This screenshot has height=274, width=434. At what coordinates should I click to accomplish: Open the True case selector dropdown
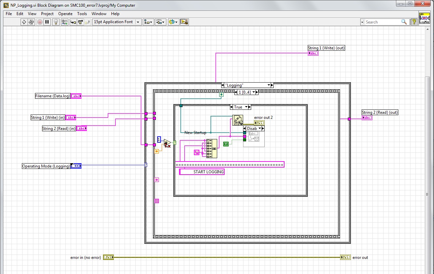tap(246, 107)
